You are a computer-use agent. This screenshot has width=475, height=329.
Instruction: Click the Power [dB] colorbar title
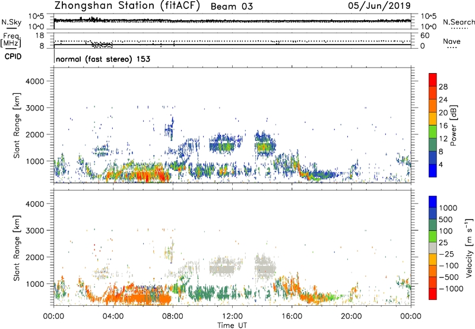[453, 125]
